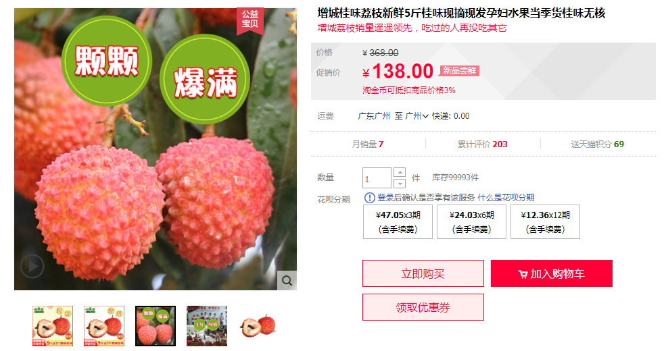Click the info icon beside 花呗分期 notice
The width and height of the screenshot is (666, 351).
tap(370, 198)
